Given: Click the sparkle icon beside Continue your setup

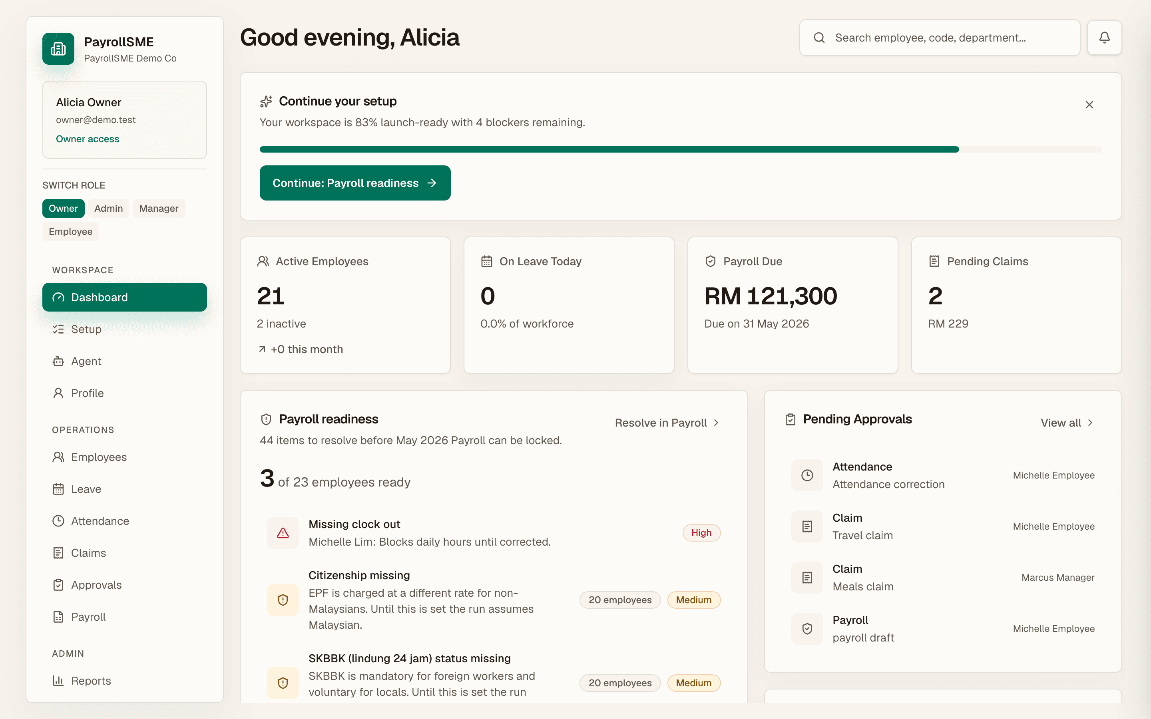Looking at the screenshot, I should (x=266, y=101).
